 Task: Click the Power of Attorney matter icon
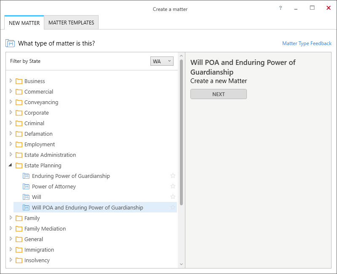26,186
